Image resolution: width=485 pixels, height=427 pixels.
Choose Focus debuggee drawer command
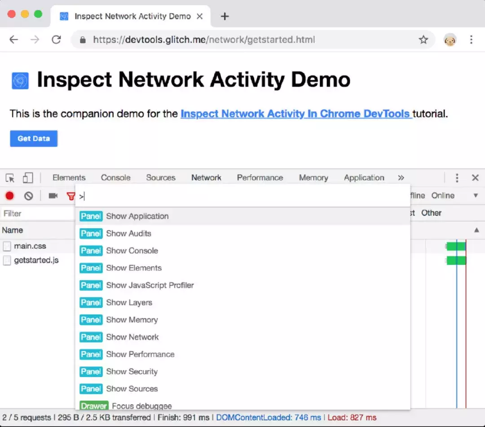coord(243,405)
